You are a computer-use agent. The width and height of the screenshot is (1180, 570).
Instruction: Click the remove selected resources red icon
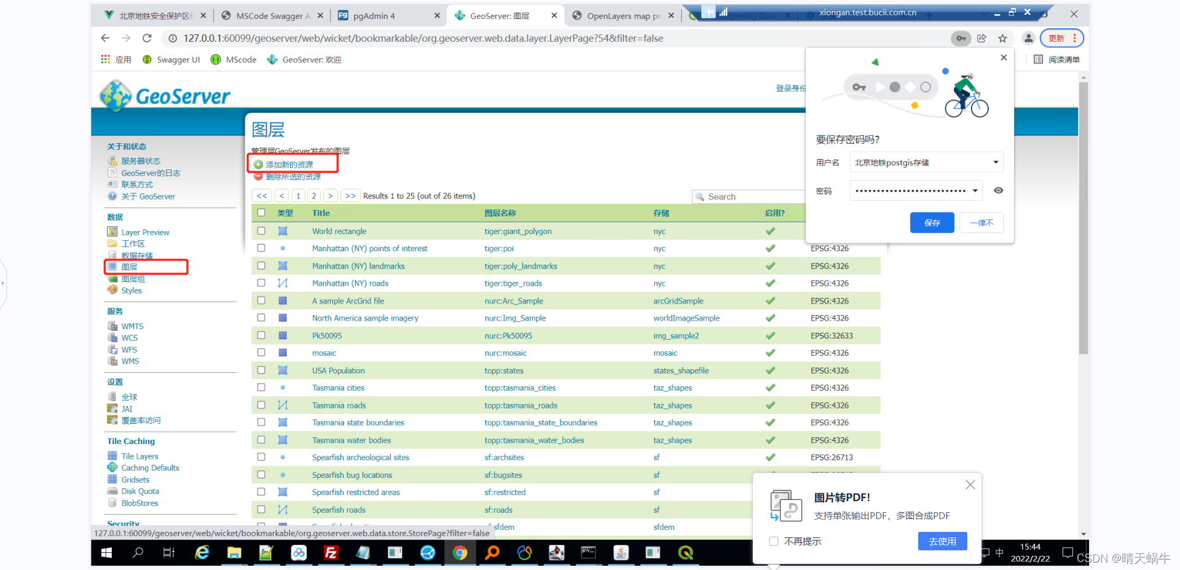click(x=258, y=176)
